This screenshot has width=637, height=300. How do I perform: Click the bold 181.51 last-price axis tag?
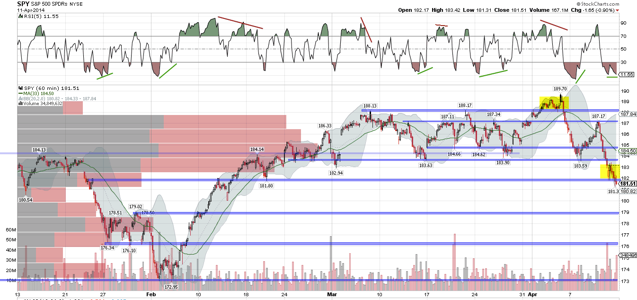(628, 184)
